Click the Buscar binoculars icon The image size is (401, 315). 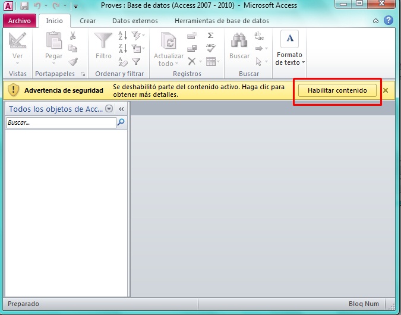pos(239,40)
